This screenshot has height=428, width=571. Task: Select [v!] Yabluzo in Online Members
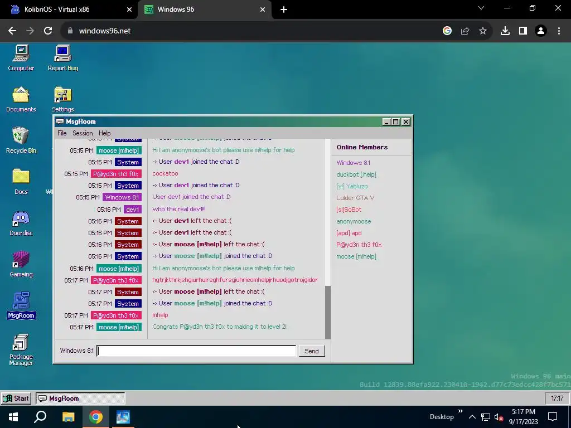coord(352,186)
